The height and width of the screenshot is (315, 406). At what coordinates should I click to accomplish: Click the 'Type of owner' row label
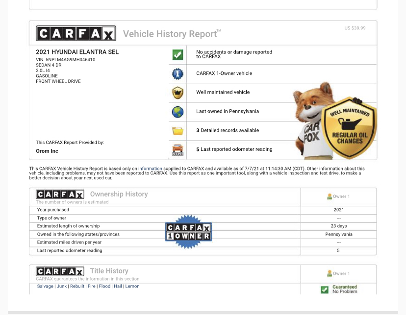[51, 218]
